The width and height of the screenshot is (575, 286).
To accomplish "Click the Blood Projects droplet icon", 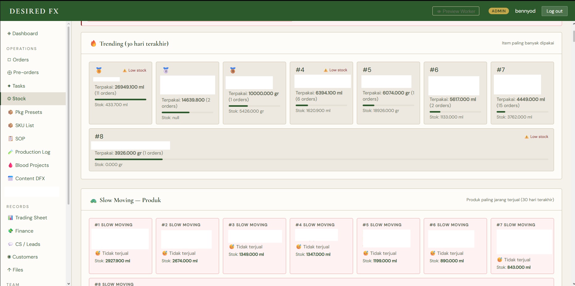I will coord(10,165).
